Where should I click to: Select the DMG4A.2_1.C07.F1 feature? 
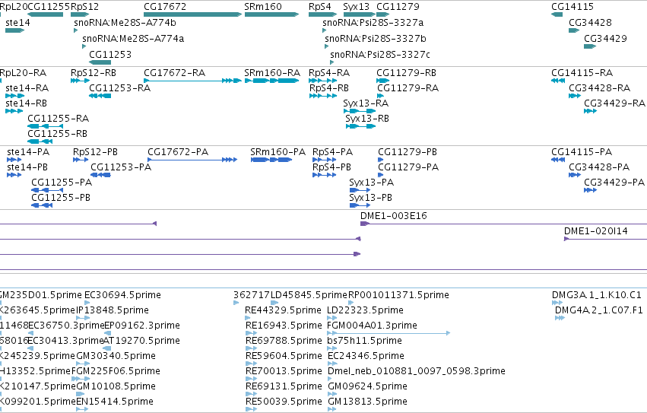pyautogui.click(x=560, y=318)
